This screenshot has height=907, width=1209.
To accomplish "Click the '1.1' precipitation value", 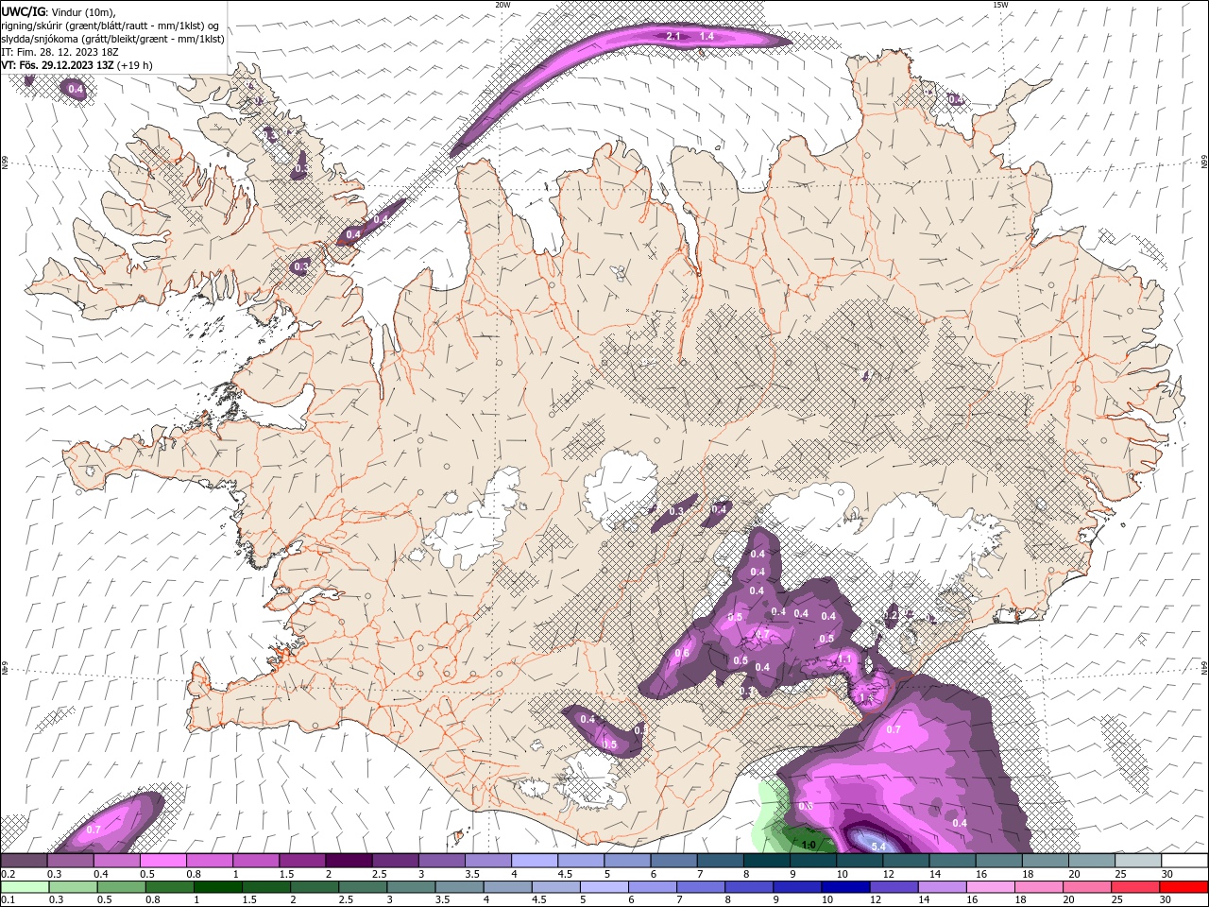I will click(845, 659).
